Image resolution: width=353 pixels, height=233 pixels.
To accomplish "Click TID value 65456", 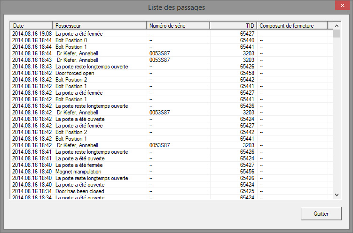I will [x=247, y=172].
